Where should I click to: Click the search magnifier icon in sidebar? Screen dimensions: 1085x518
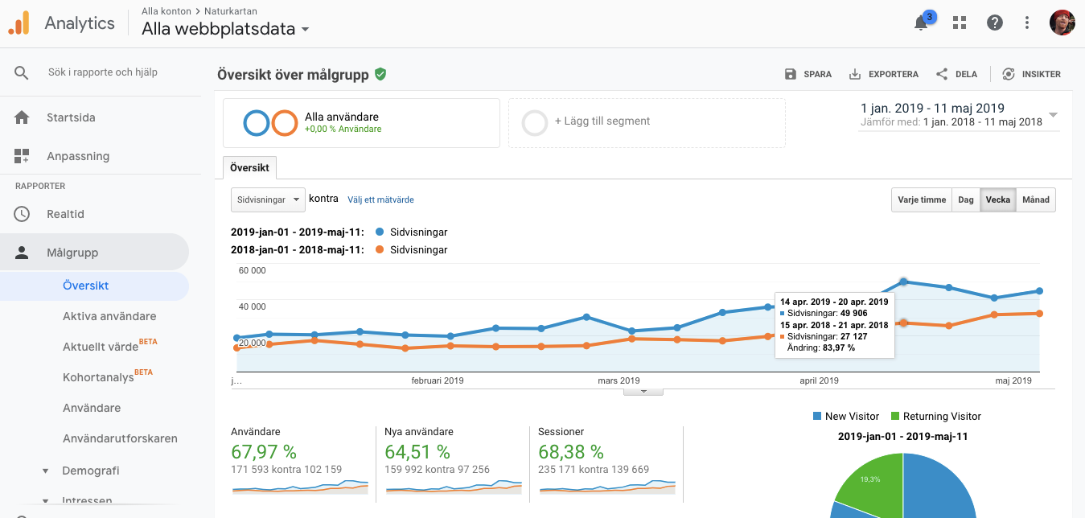(22, 72)
